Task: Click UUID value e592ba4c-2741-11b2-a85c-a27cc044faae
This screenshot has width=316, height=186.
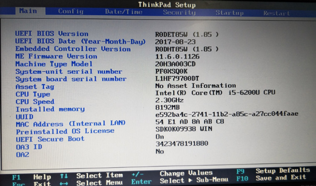Action: click(x=227, y=114)
